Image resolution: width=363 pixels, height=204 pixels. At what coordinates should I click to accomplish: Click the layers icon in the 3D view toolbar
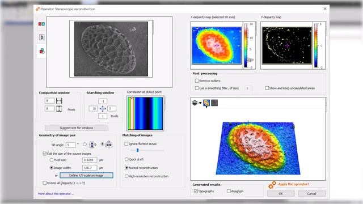(195, 103)
